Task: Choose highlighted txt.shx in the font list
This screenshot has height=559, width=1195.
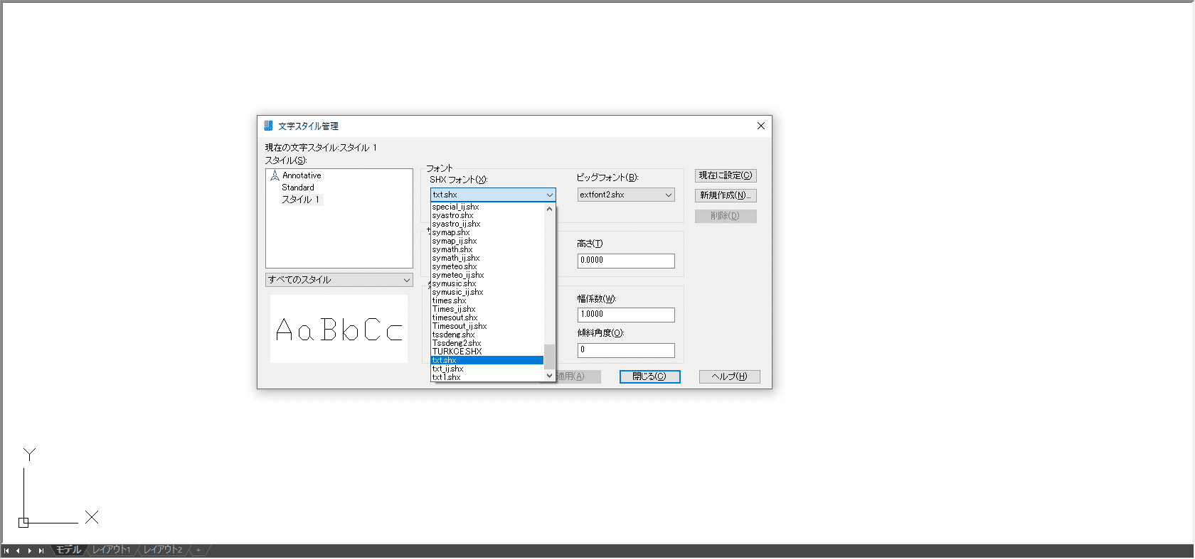Action: (x=487, y=360)
